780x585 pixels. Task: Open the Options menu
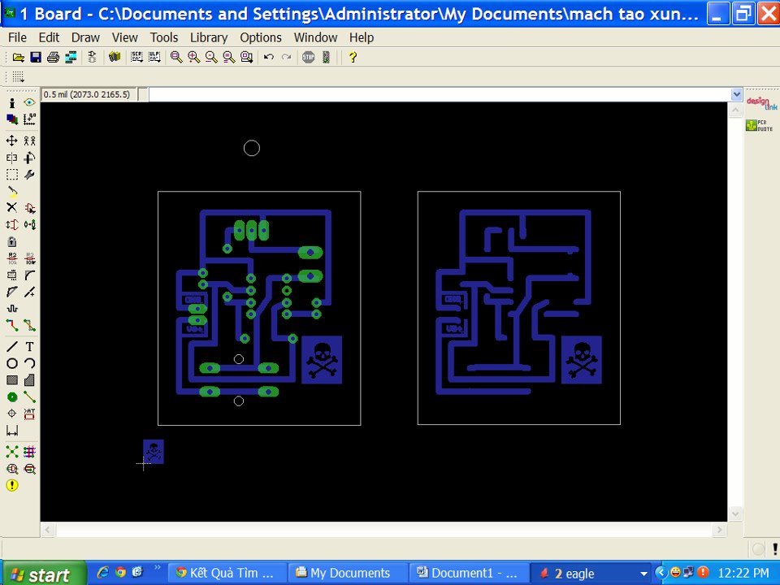(x=261, y=38)
